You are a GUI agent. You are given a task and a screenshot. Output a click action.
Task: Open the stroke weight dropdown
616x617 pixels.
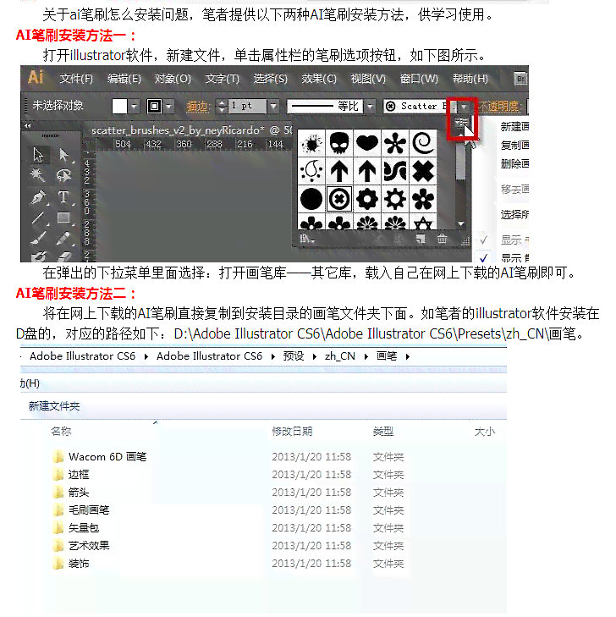tap(273, 107)
